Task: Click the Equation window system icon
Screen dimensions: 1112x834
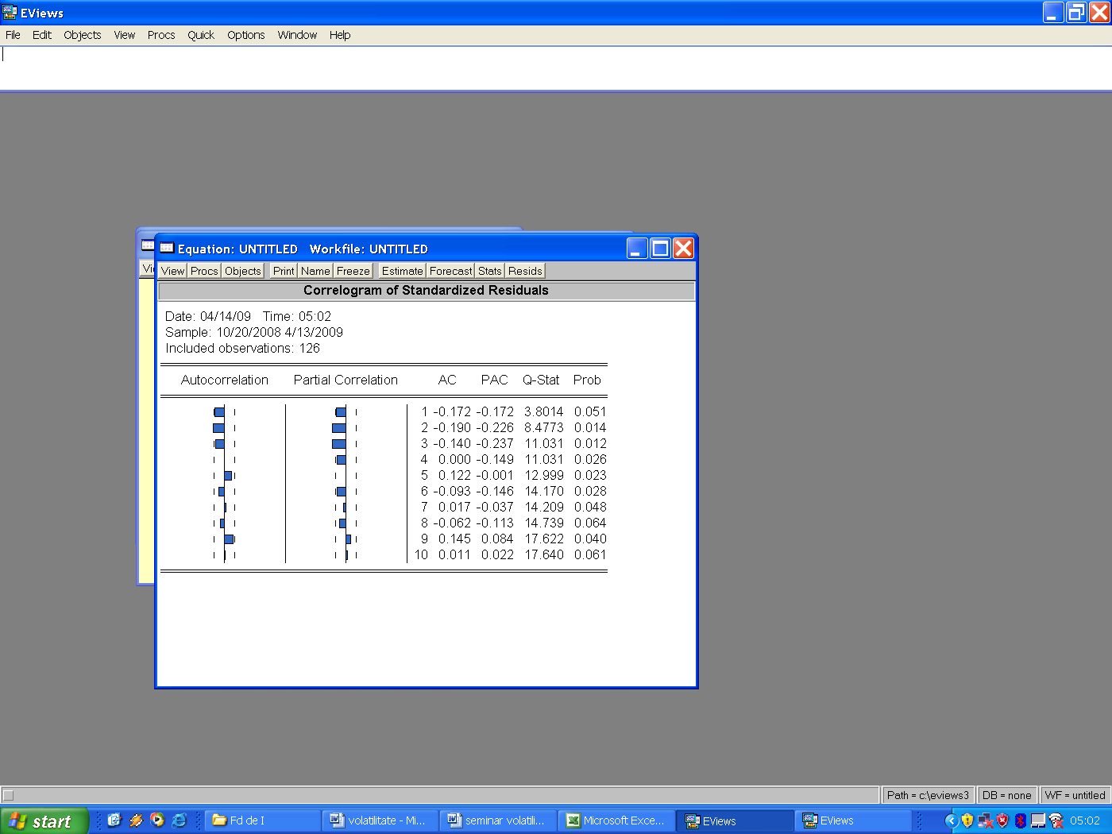Action: 167,249
